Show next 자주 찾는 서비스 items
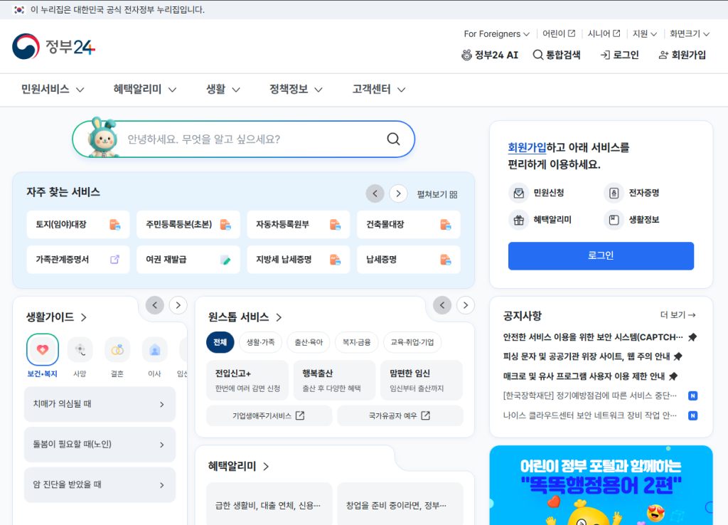728x525 pixels. point(398,193)
